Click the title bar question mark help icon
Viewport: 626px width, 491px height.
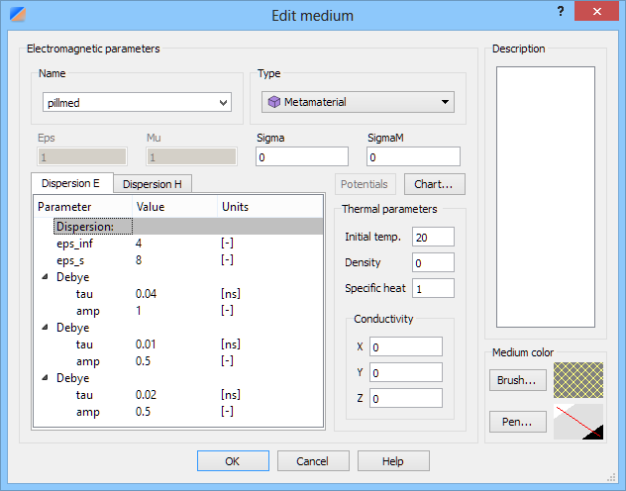[x=561, y=12]
